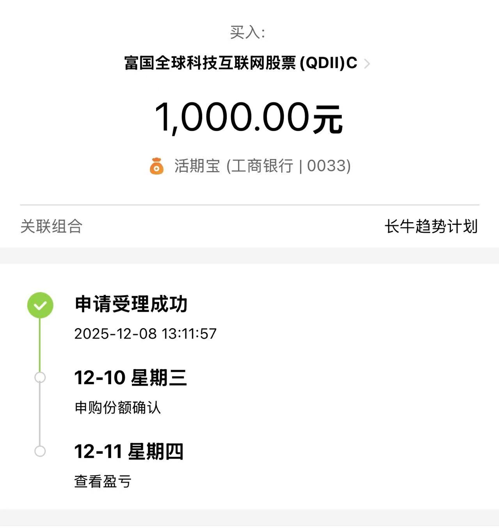Tap the 申购份额确认 step description

click(117, 408)
